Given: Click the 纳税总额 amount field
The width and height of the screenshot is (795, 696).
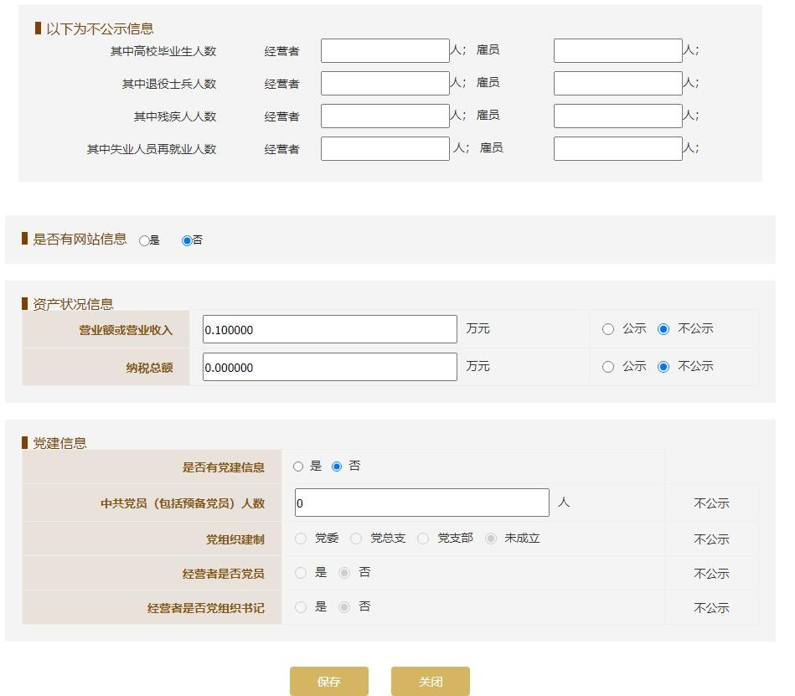Looking at the screenshot, I should click(329, 368).
